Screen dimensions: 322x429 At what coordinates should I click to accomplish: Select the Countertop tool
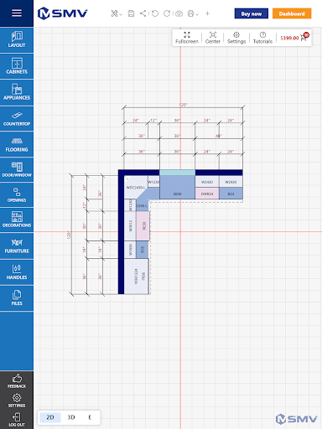[x=17, y=118]
